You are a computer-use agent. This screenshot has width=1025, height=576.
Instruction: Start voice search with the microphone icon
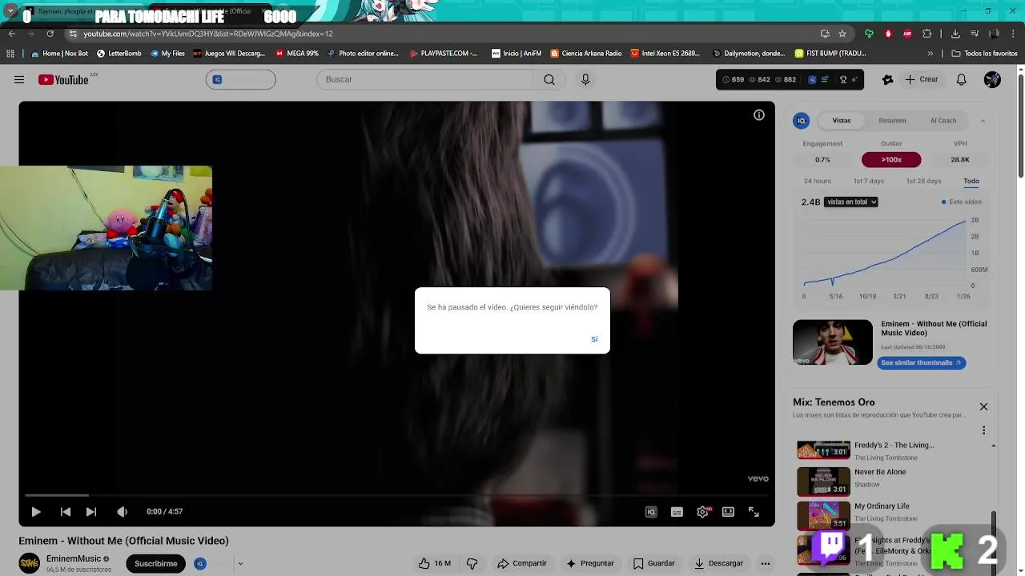coord(585,79)
